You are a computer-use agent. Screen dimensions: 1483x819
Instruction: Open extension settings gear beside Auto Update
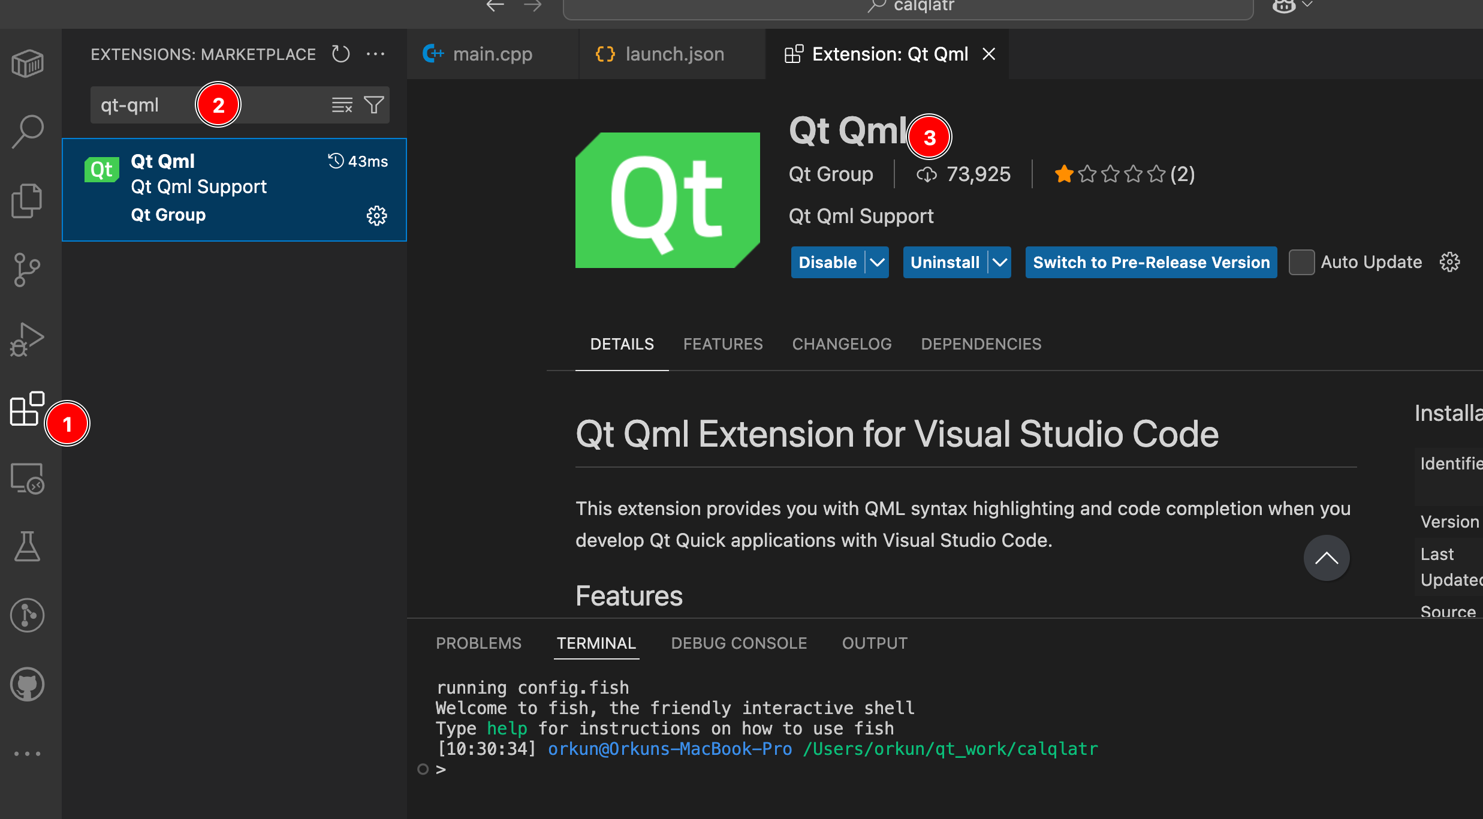pos(1450,262)
